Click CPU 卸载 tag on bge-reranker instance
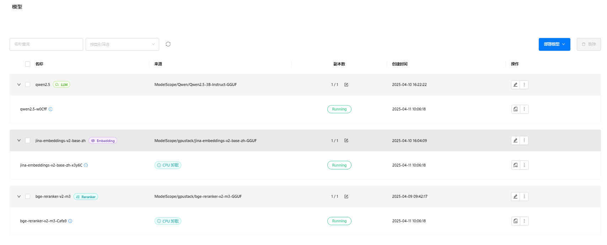Viewport: 607px width, 245px height. point(168,221)
